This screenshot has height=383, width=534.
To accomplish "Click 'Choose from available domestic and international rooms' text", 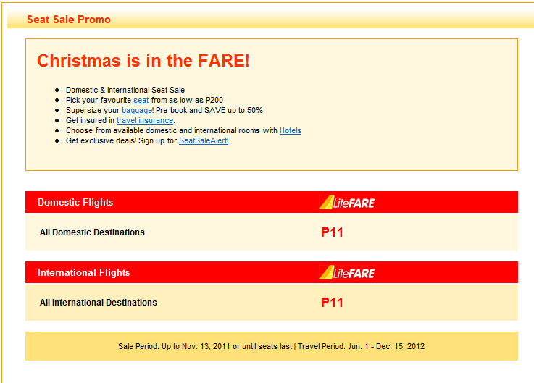I will coord(163,131).
